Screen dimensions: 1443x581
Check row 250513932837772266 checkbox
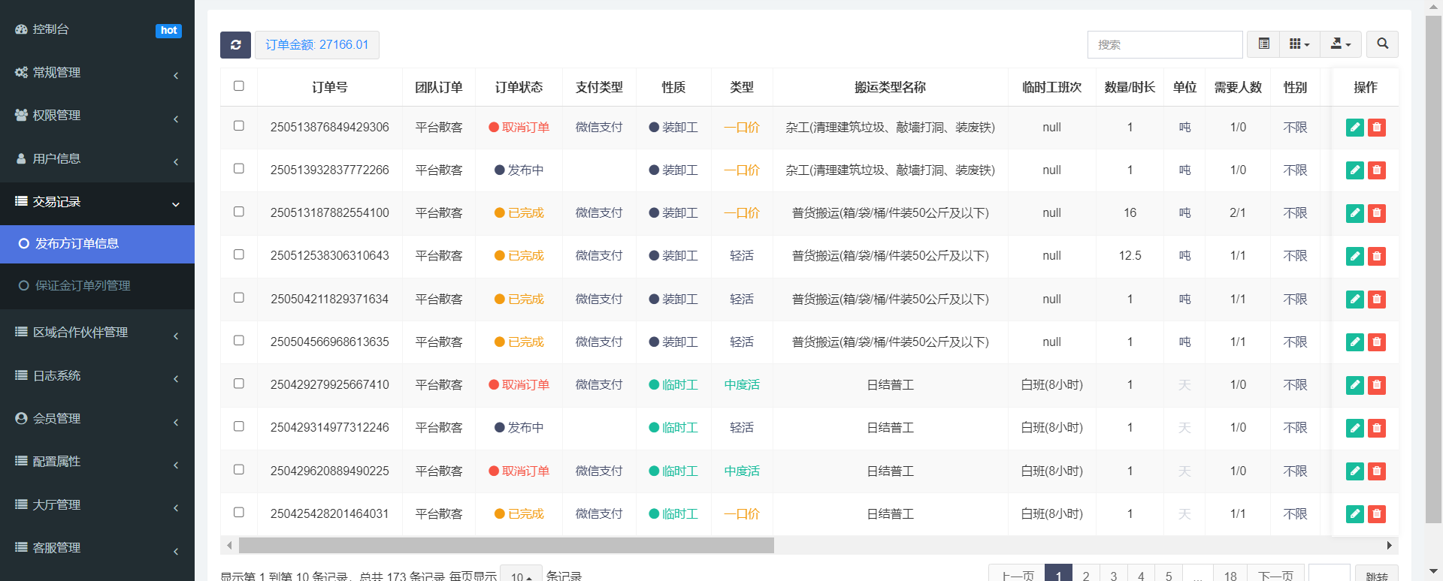(x=239, y=168)
